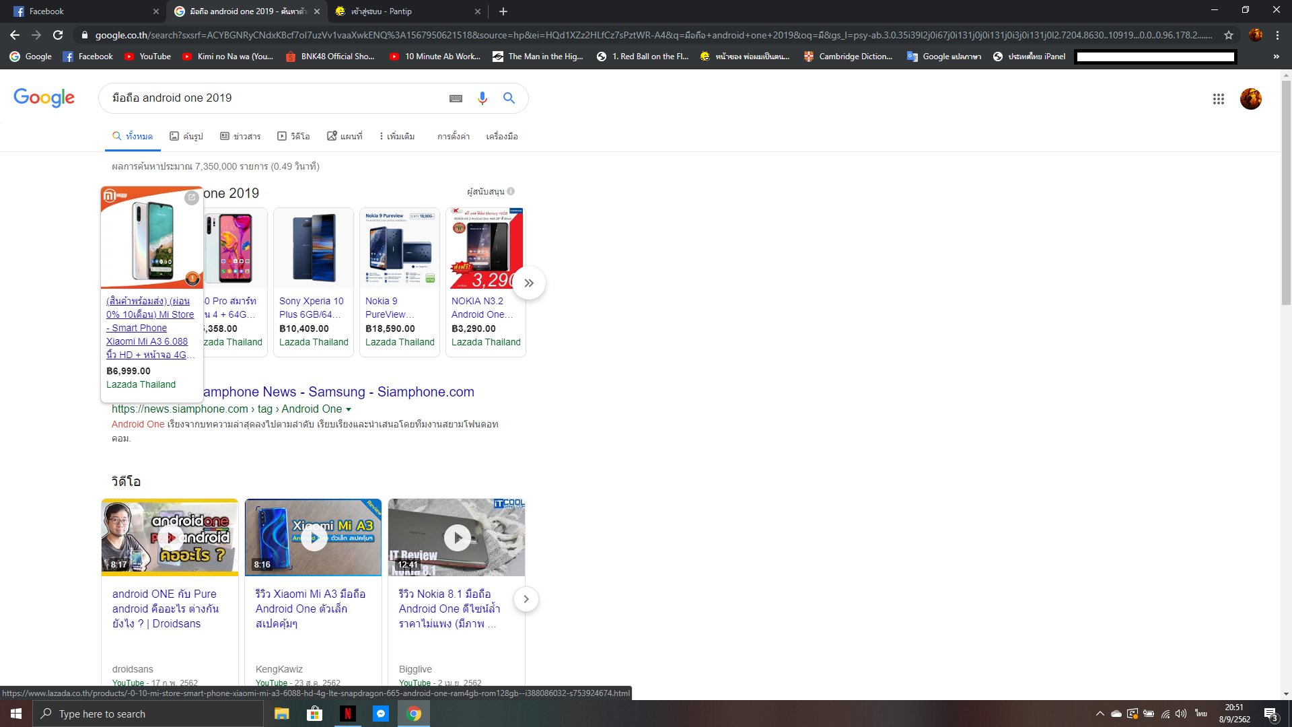Open Chrome menu three dots
Image resolution: width=1292 pixels, height=727 pixels.
pos(1277,35)
